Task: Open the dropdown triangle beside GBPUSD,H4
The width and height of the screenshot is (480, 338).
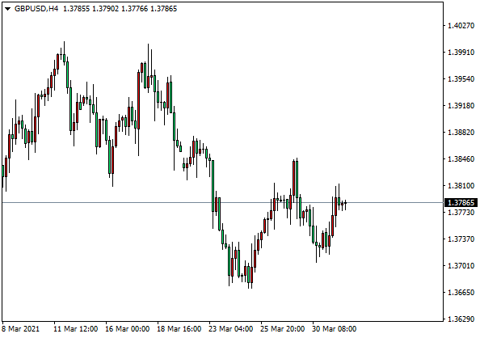Action: pyautogui.click(x=7, y=9)
